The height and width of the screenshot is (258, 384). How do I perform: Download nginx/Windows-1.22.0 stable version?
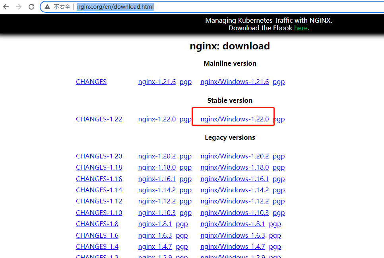[x=235, y=119]
